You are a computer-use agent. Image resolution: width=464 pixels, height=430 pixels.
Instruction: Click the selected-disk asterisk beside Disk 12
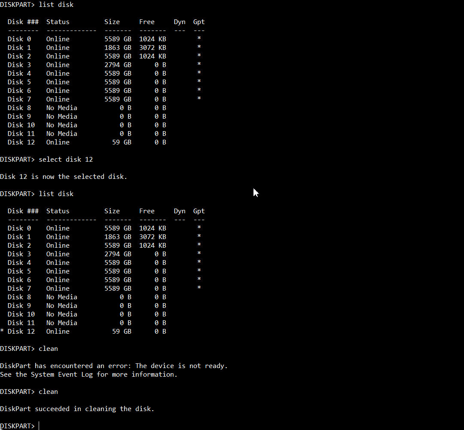tap(3, 331)
